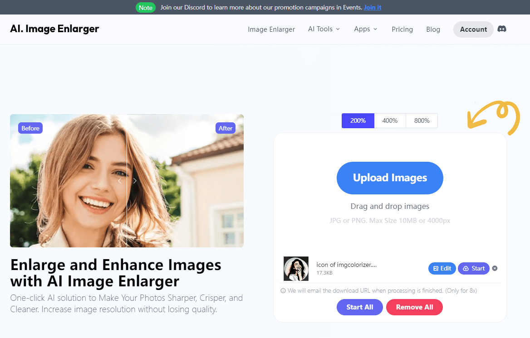Click the Edit icon on the queued image

click(x=437, y=268)
